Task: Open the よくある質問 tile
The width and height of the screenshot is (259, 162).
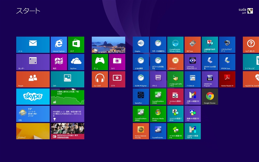Action: point(141,62)
